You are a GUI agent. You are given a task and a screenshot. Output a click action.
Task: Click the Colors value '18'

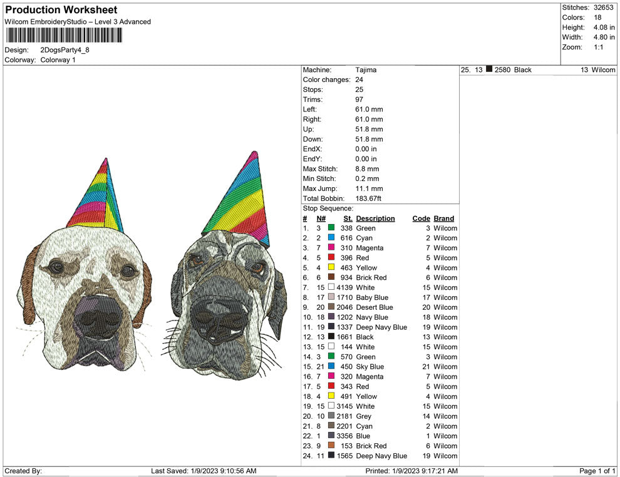(597, 18)
